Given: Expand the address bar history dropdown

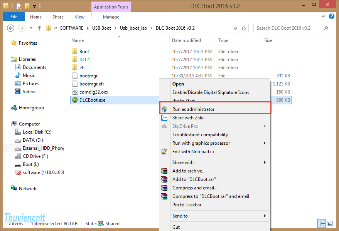Looking at the screenshot, I should [235, 28].
